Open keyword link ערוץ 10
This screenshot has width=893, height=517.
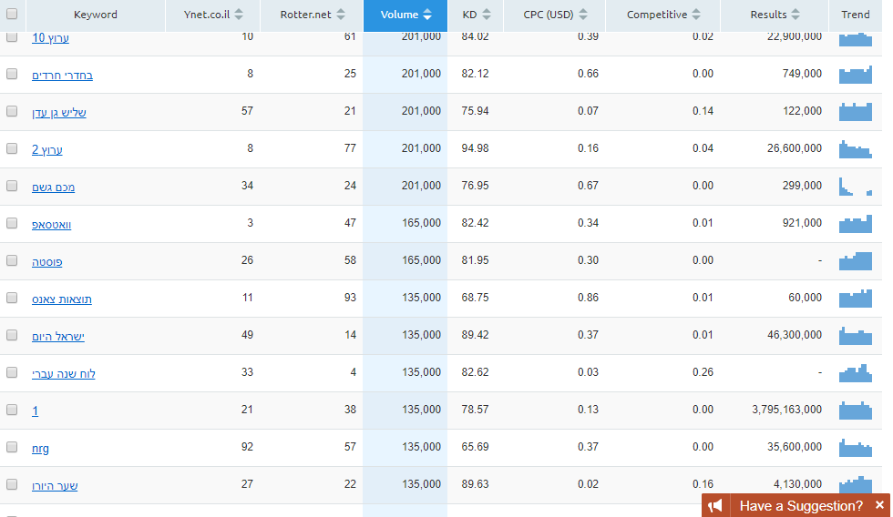[x=51, y=38]
